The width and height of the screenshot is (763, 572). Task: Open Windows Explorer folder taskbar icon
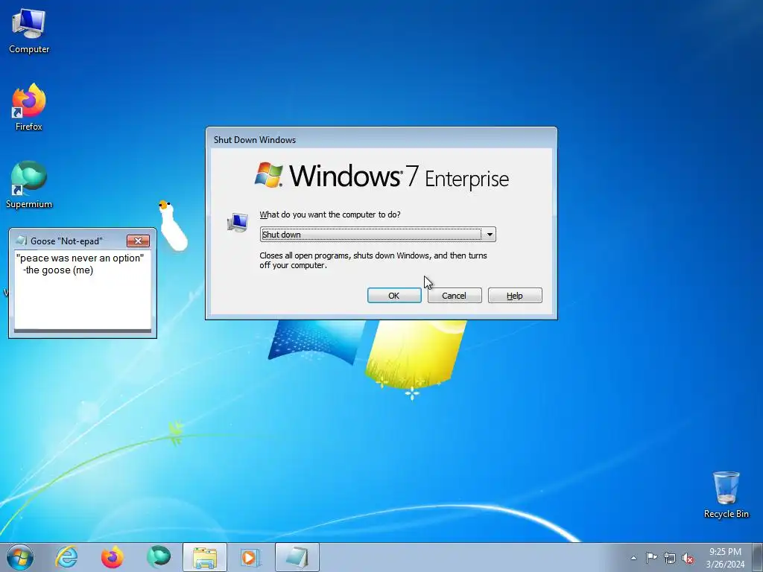click(204, 557)
